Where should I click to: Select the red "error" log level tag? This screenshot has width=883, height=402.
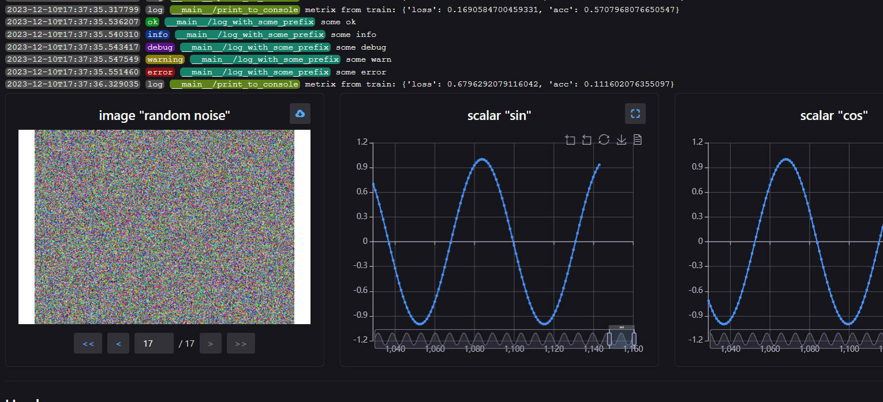(x=160, y=72)
